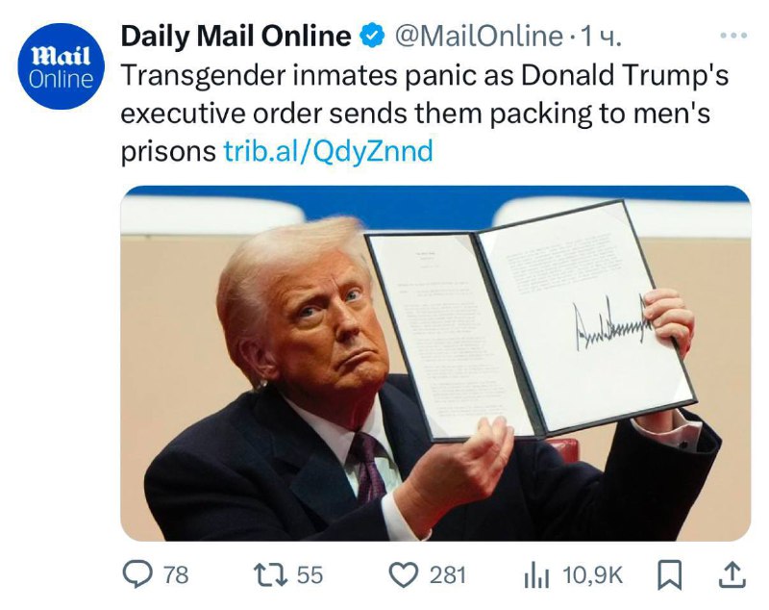Click the '1 ч.' post timestamp
Screen dimensions: 769x610
601,37
